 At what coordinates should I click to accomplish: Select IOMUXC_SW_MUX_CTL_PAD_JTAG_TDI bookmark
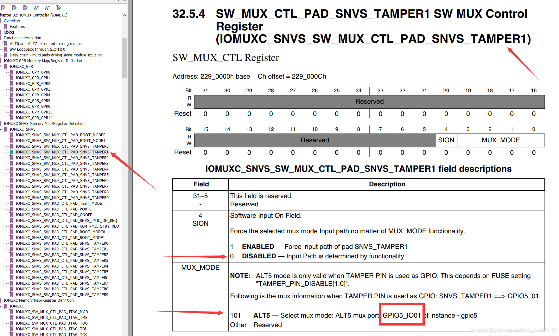51,329
